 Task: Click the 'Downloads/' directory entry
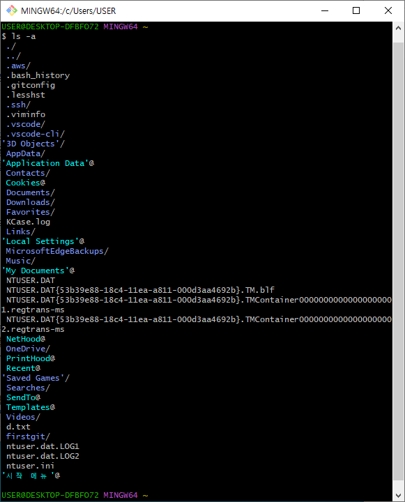click(31, 202)
